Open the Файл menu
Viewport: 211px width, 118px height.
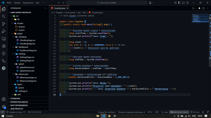[x=9, y=2]
